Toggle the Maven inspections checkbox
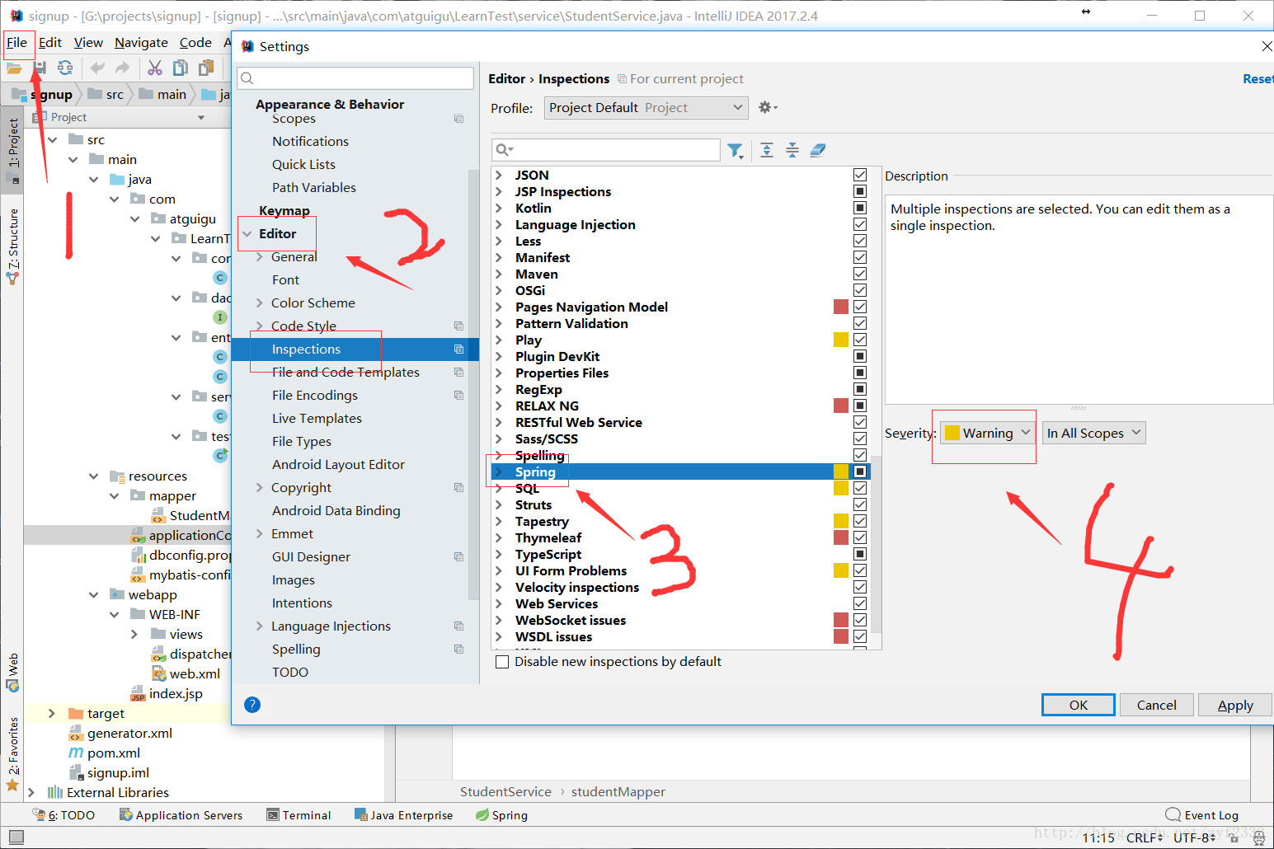Image resolution: width=1274 pixels, height=849 pixels. coord(860,274)
